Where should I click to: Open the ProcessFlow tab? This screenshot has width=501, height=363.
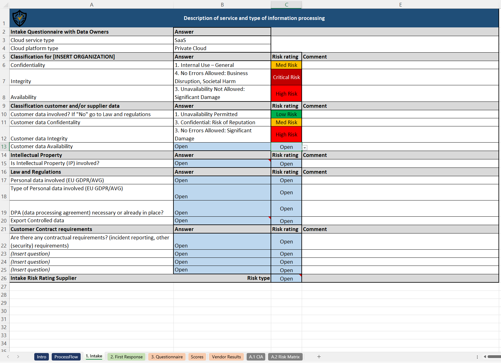point(66,357)
